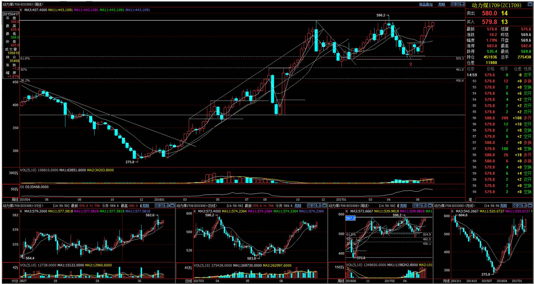The height and width of the screenshot is (284, 534).
Task: Maximize the 动力煤1709 quote panel
Action: [x=530, y=4]
